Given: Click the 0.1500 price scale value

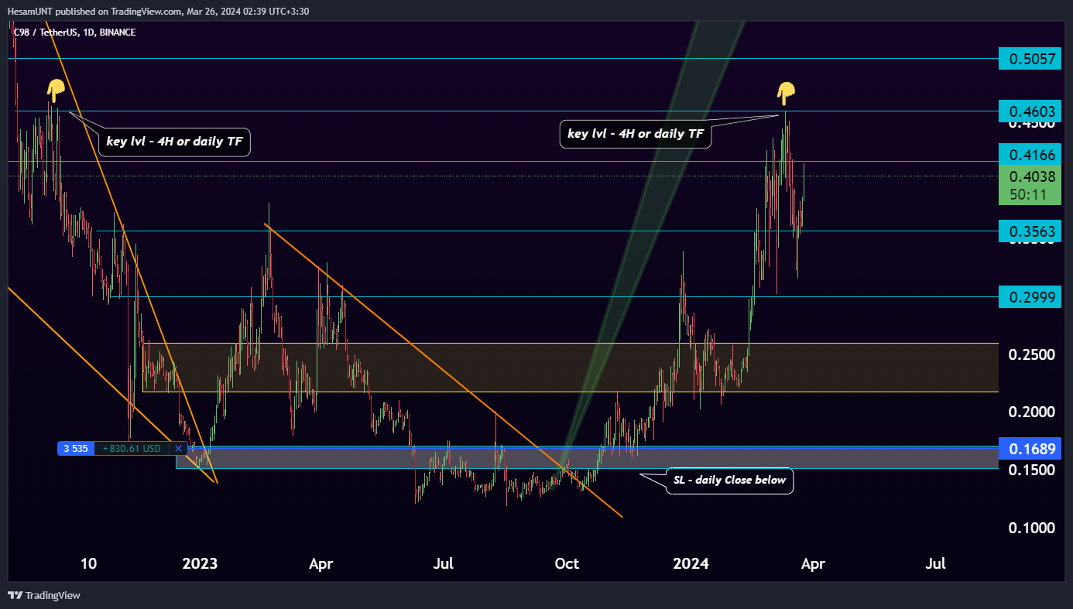Looking at the screenshot, I should point(1033,470).
